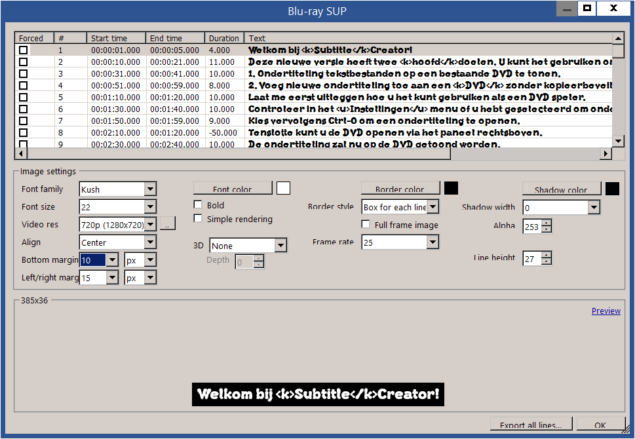Select row text '1. Ondertiteling tekstbestanden'
Image resolution: width=635 pixels, height=439 pixels.
[313, 73]
